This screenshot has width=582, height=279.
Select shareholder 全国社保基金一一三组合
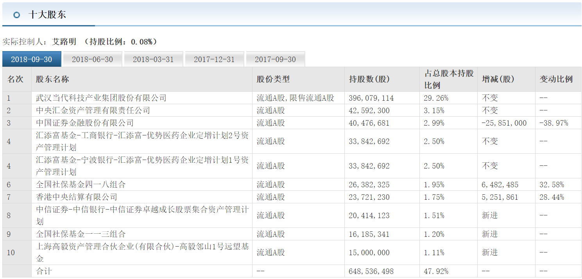click(81, 234)
